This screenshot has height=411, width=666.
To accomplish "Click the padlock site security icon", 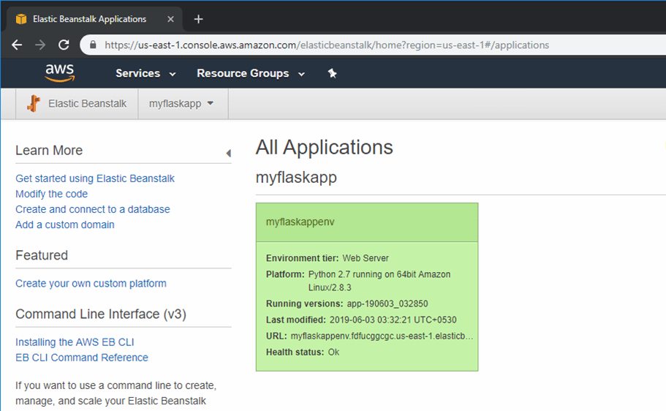I will tap(93, 45).
